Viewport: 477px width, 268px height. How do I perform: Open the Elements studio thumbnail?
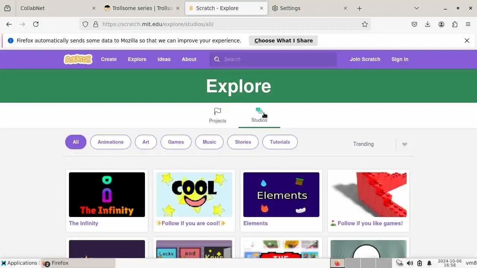[x=281, y=195]
